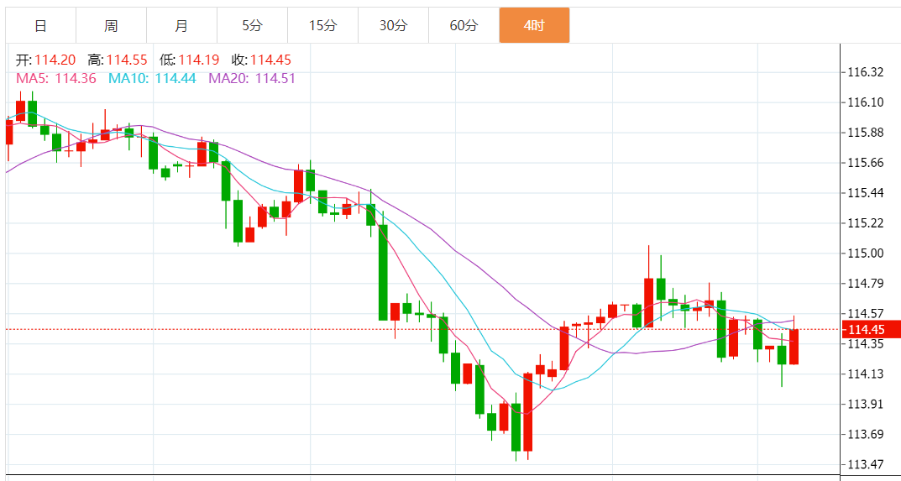Image resolution: width=901 pixels, height=481 pixels.
Task: Open the 60分 interval tab
Action: coord(464,25)
